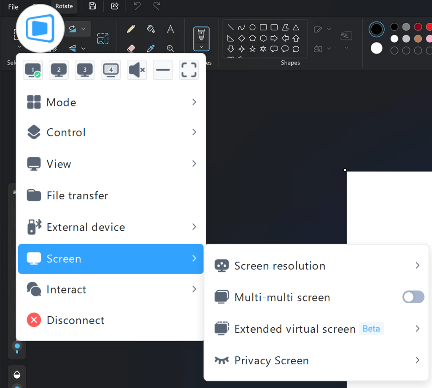Click the fullscreen brackets icon
The image size is (432, 388).
point(189,70)
